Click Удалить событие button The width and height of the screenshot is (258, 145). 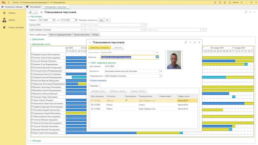(138, 91)
